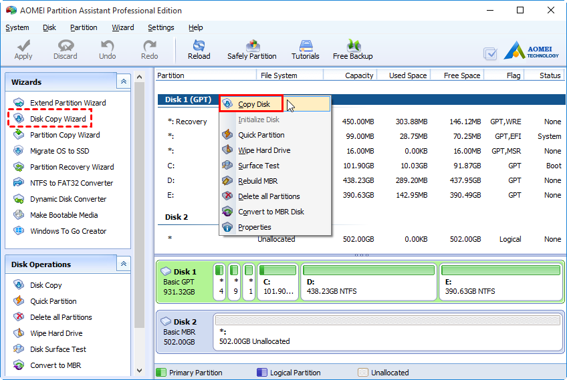Screen dimensions: 567x380
Task: Sort by the Free Space column header
Action: pos(457,75)
